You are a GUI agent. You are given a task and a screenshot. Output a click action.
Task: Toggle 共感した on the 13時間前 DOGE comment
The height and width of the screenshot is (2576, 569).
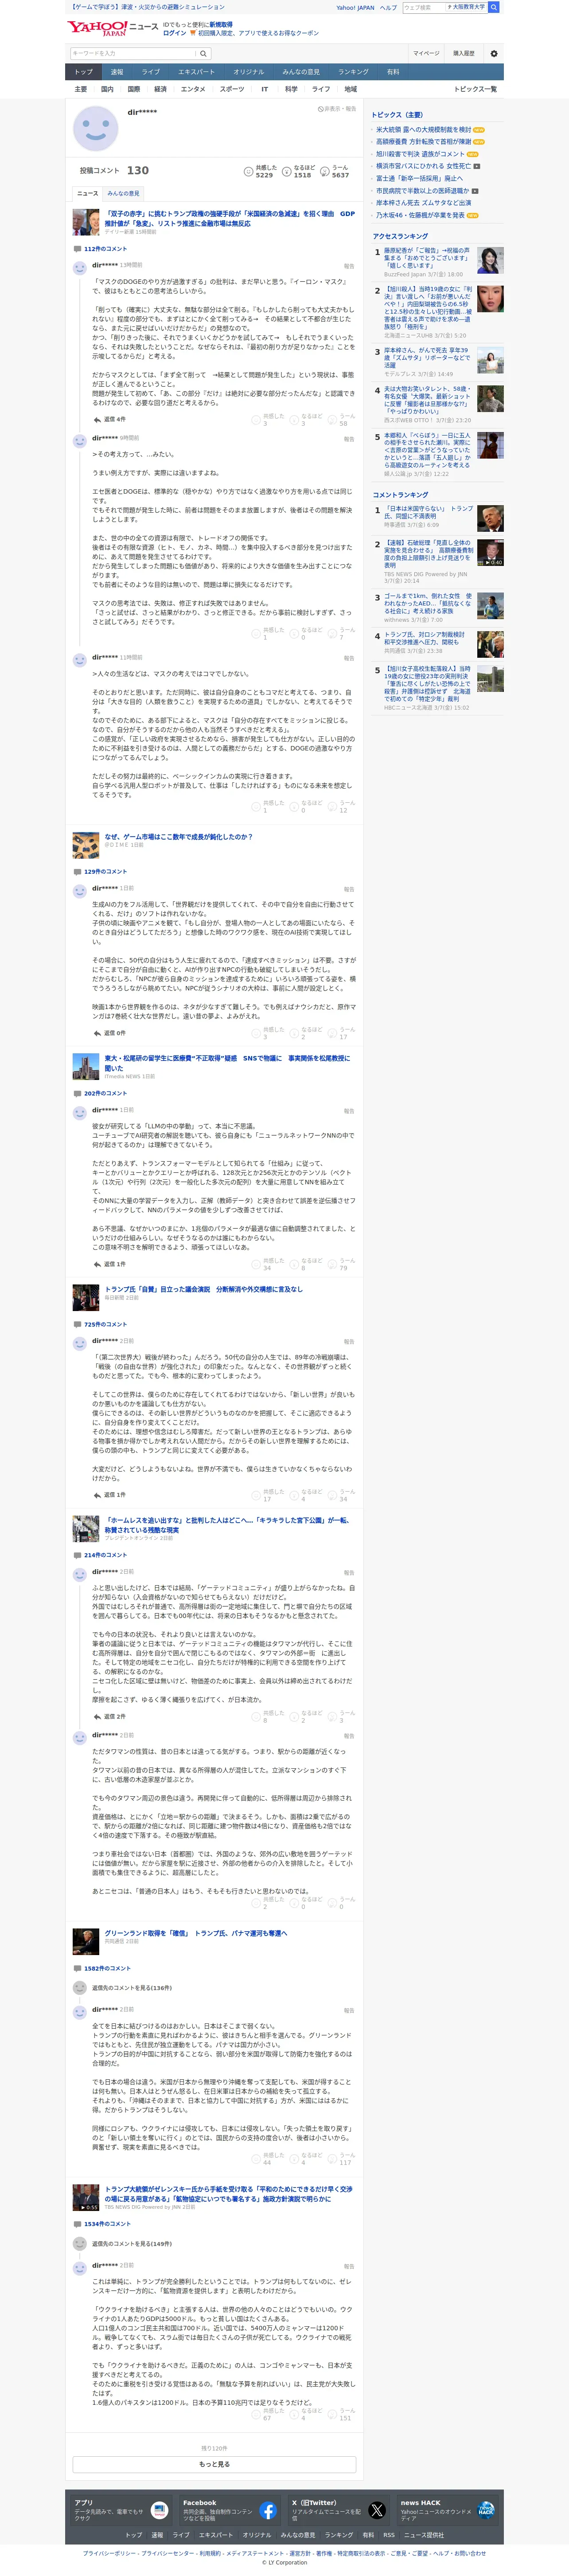[x=267, y=420]
